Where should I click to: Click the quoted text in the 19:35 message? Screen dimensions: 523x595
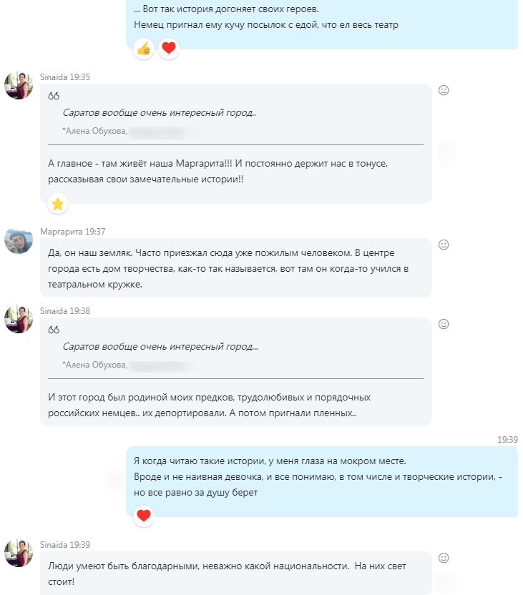pos(160,113)
